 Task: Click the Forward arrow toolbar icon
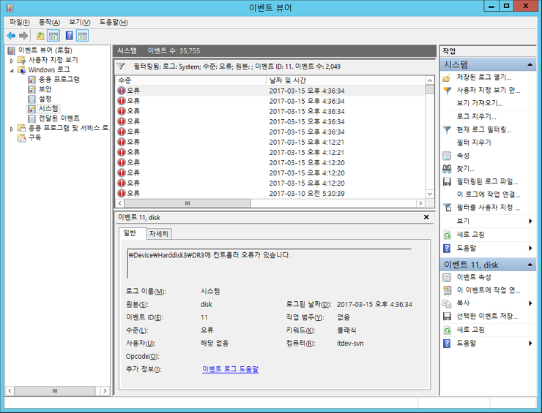coord(23,36)
